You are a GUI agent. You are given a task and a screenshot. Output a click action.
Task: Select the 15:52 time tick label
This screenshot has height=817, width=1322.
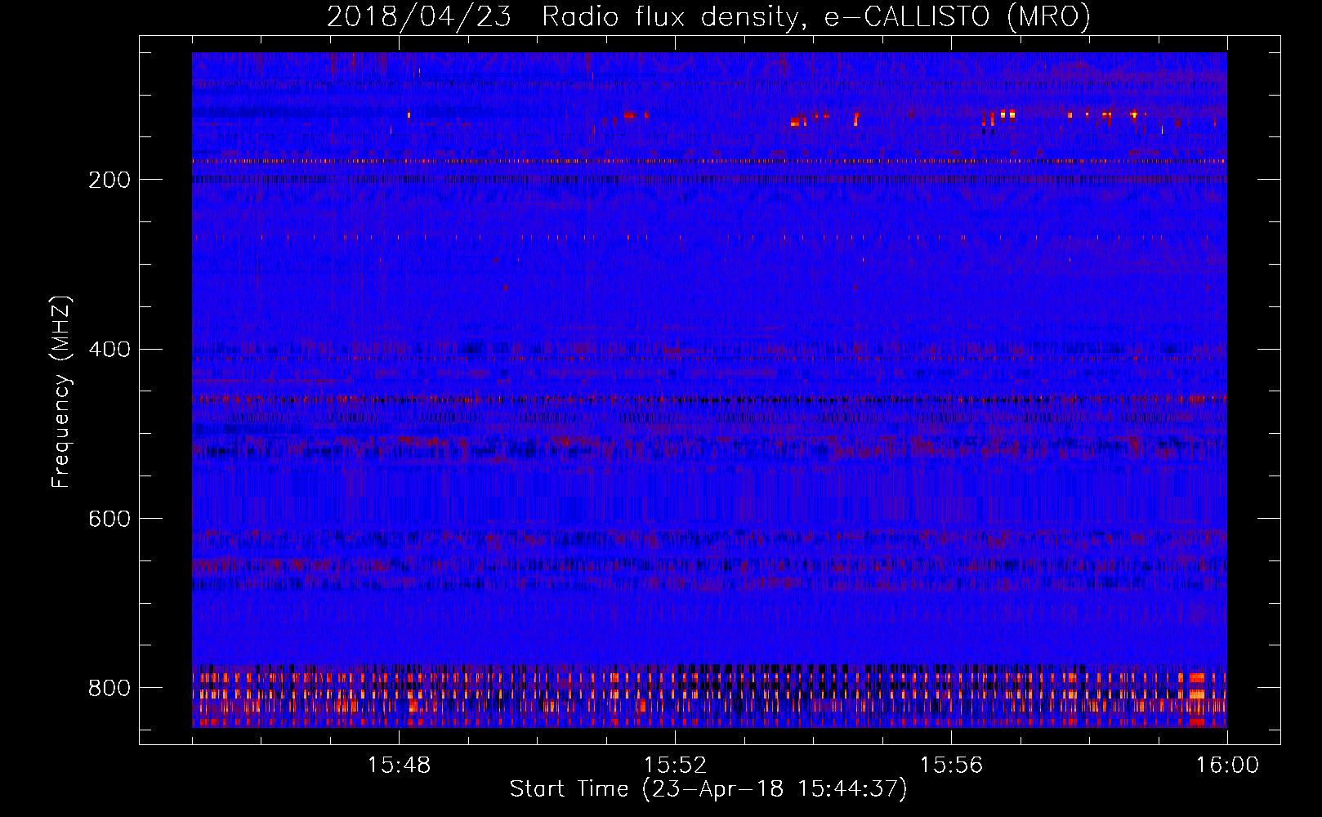point(675,766)
